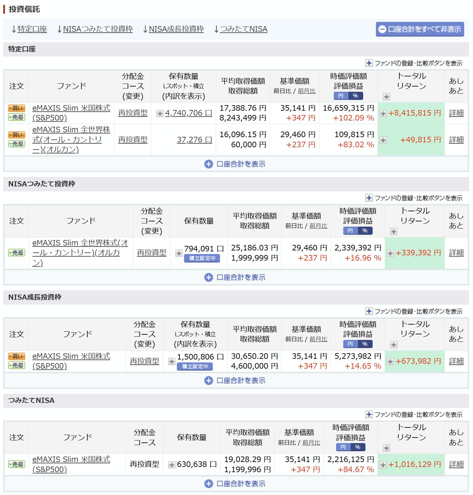Toggle 円/% switch in つみたてNISA table header
The height and width of the screenshot is (495, 473).
point(350,447)
